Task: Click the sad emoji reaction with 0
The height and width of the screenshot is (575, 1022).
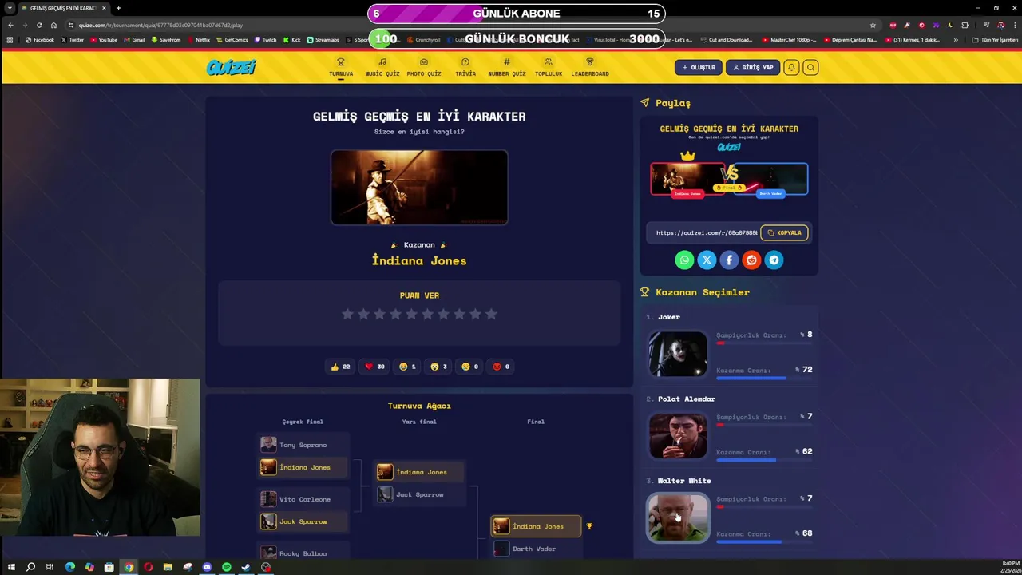Action: 469,367
